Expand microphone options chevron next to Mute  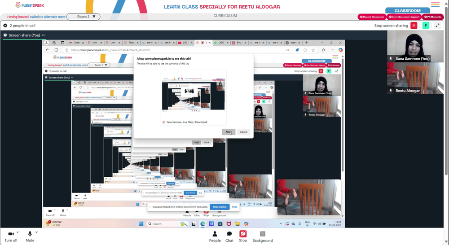coord(36,232)
